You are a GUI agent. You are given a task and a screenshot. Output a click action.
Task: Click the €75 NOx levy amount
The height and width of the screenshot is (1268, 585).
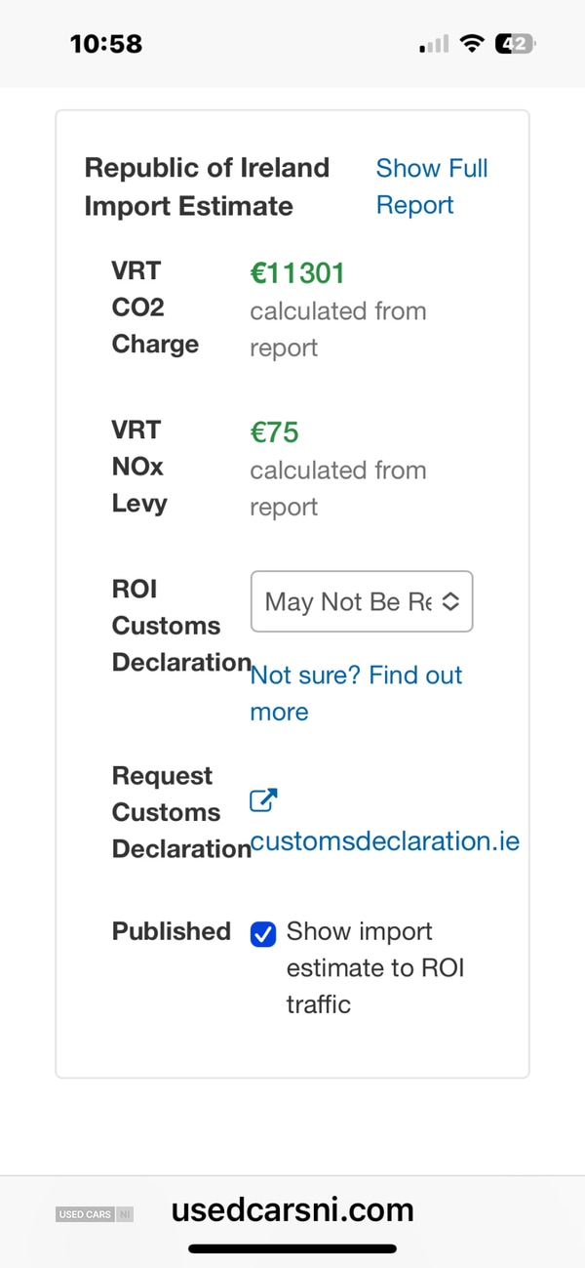(x=274, y=432)
